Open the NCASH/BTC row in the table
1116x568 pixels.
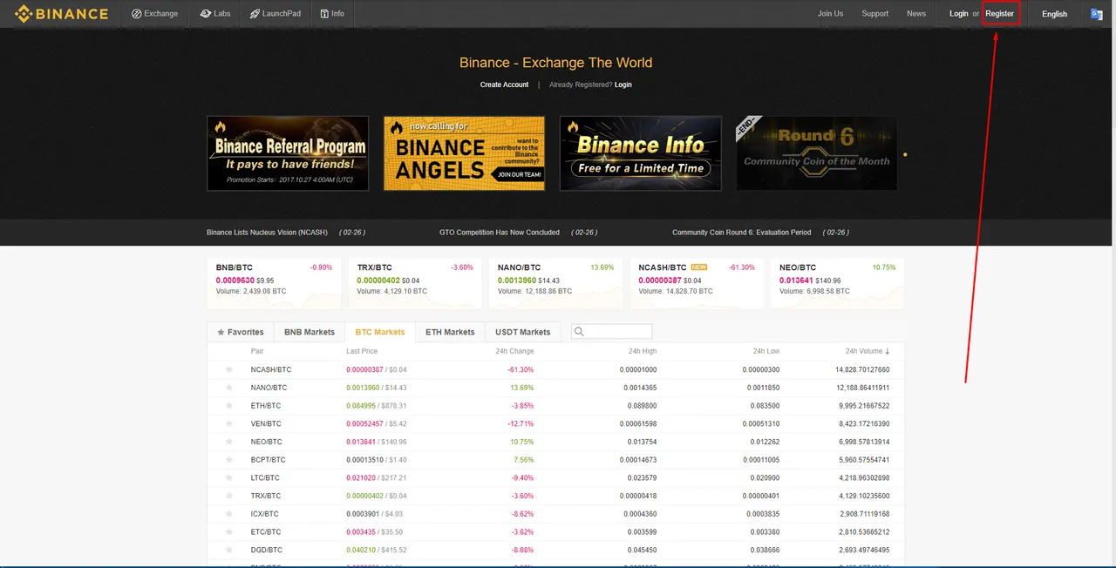click(555, 369)
